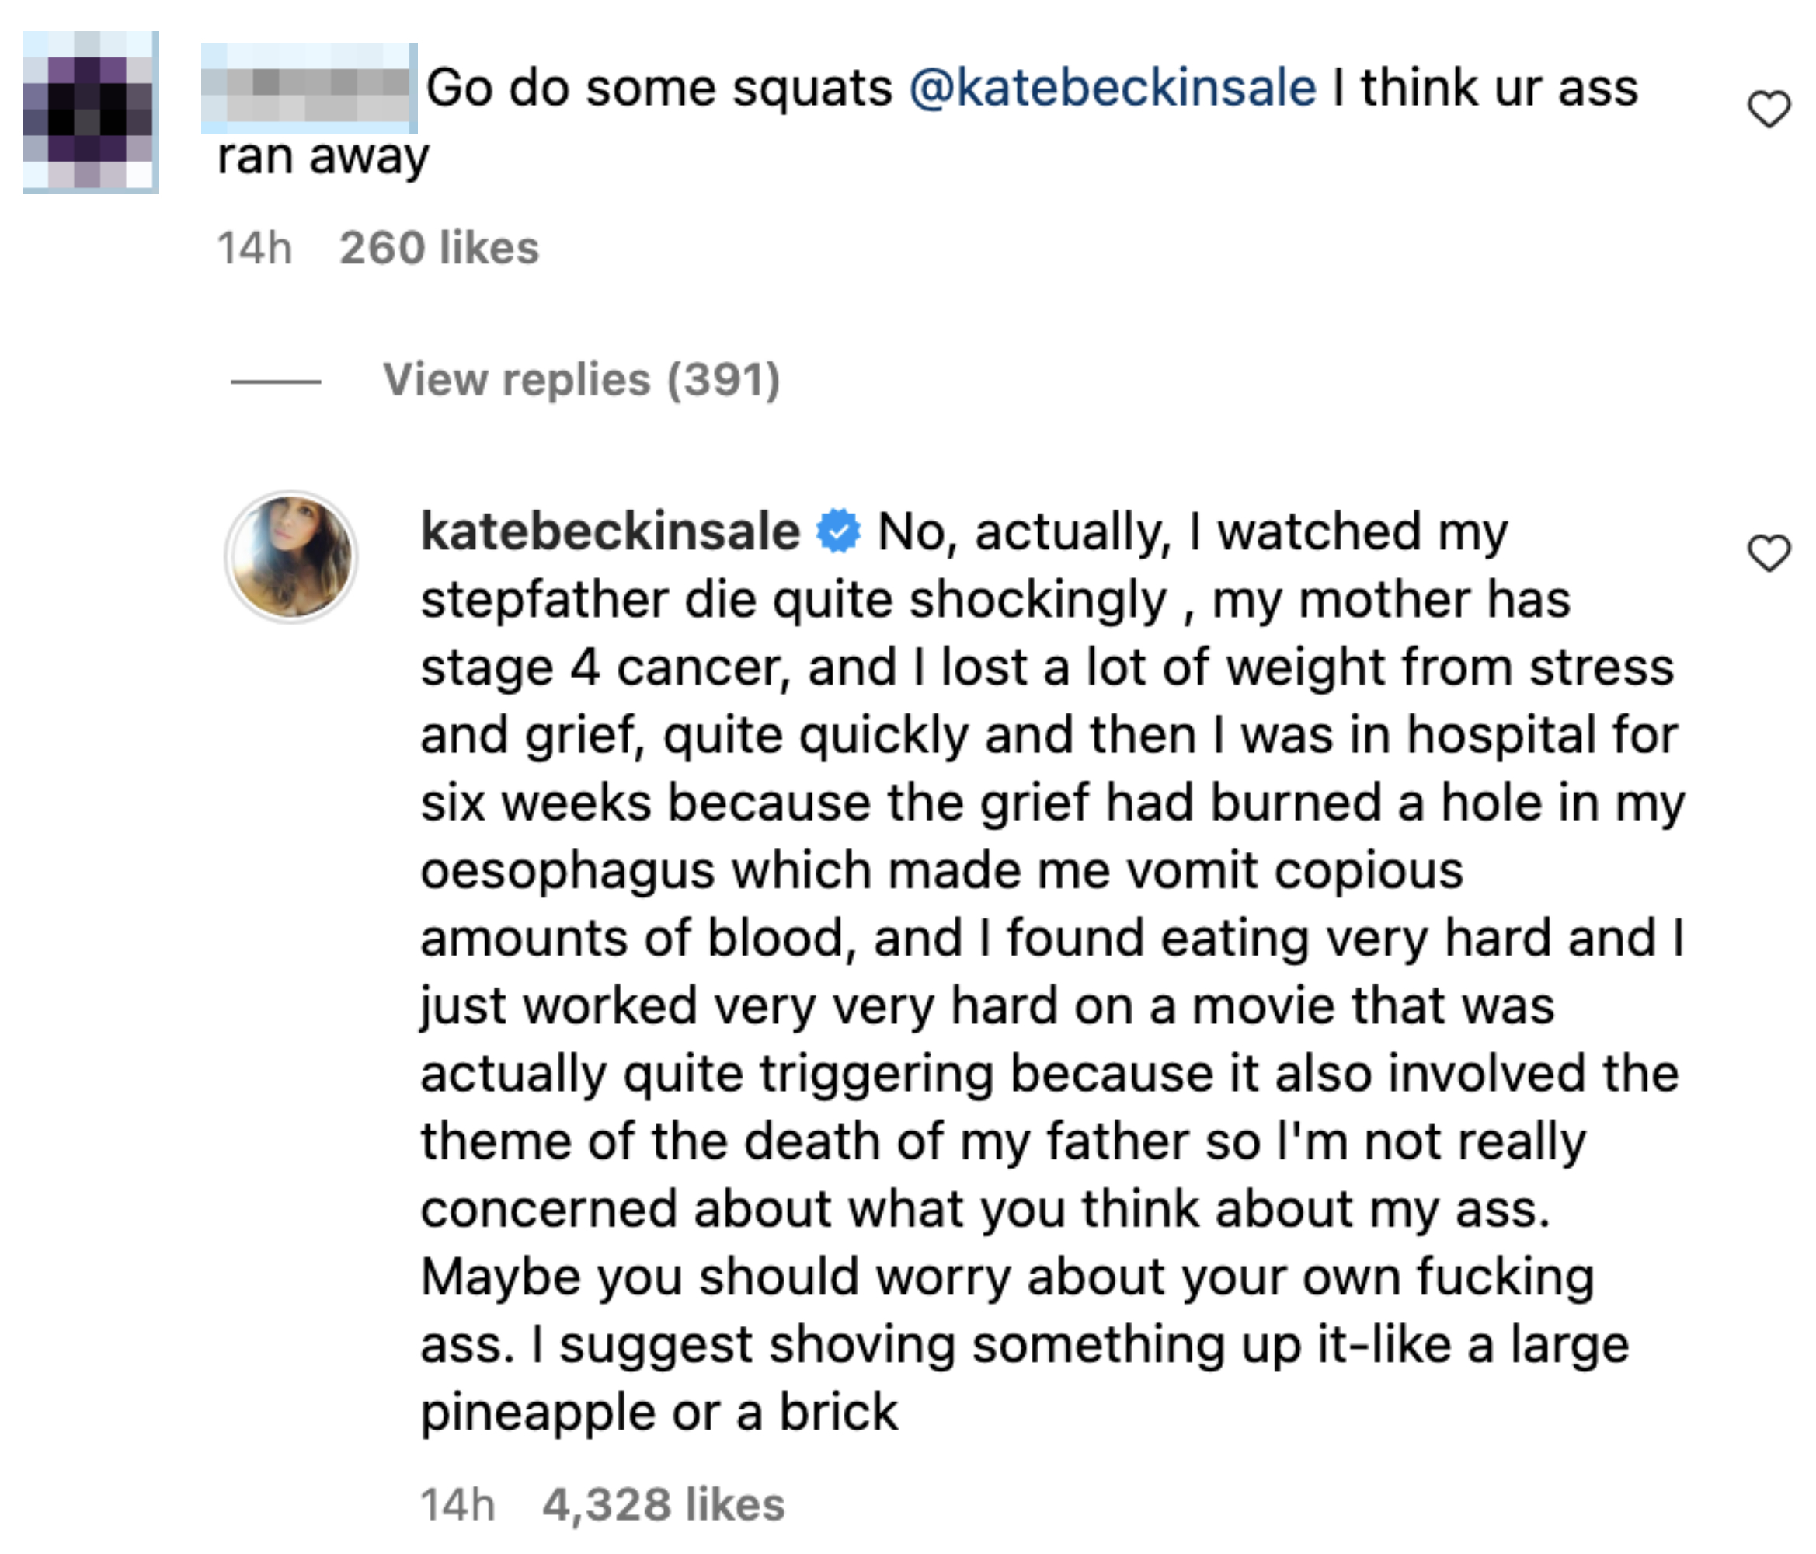Click the "pineapple or a brick" line

click(x=659, y=1412)
